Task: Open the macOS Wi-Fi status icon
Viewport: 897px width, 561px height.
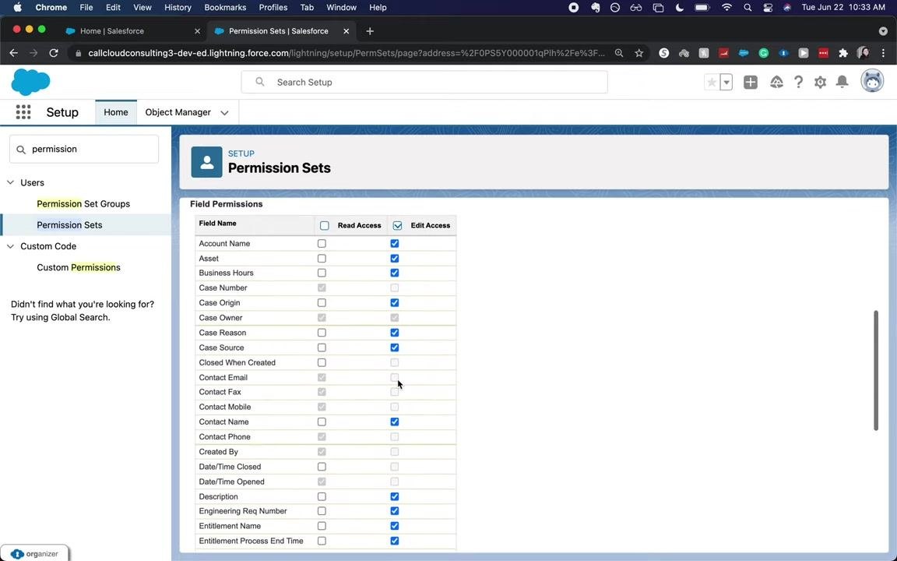Action: point(726,8)
